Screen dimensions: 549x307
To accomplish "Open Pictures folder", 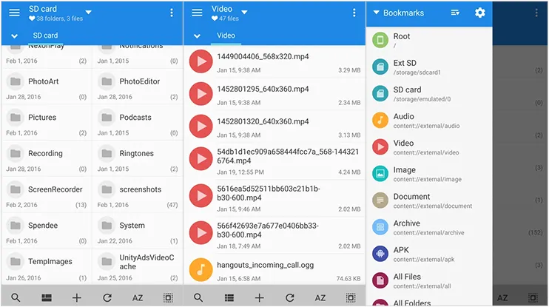I will click(x=46, y=123).
